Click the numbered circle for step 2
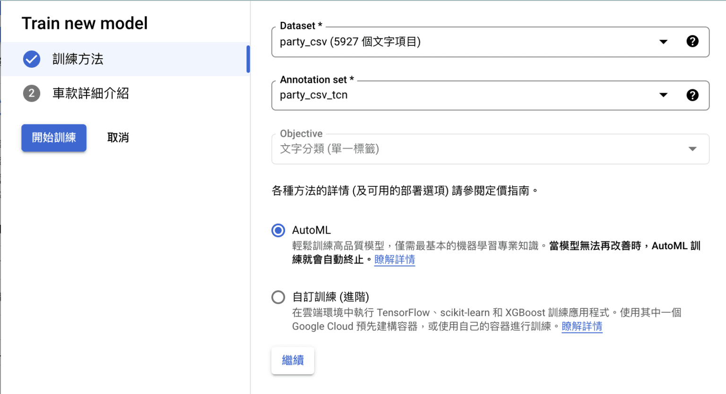726x394 pixels. tap(31, 93)
